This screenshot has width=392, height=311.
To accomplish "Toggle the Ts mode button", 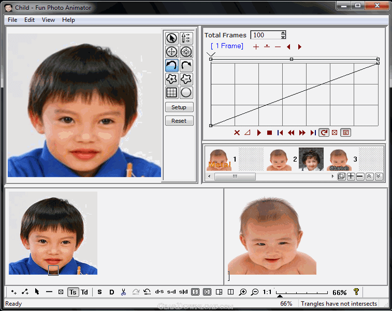I will pos(72,292).
